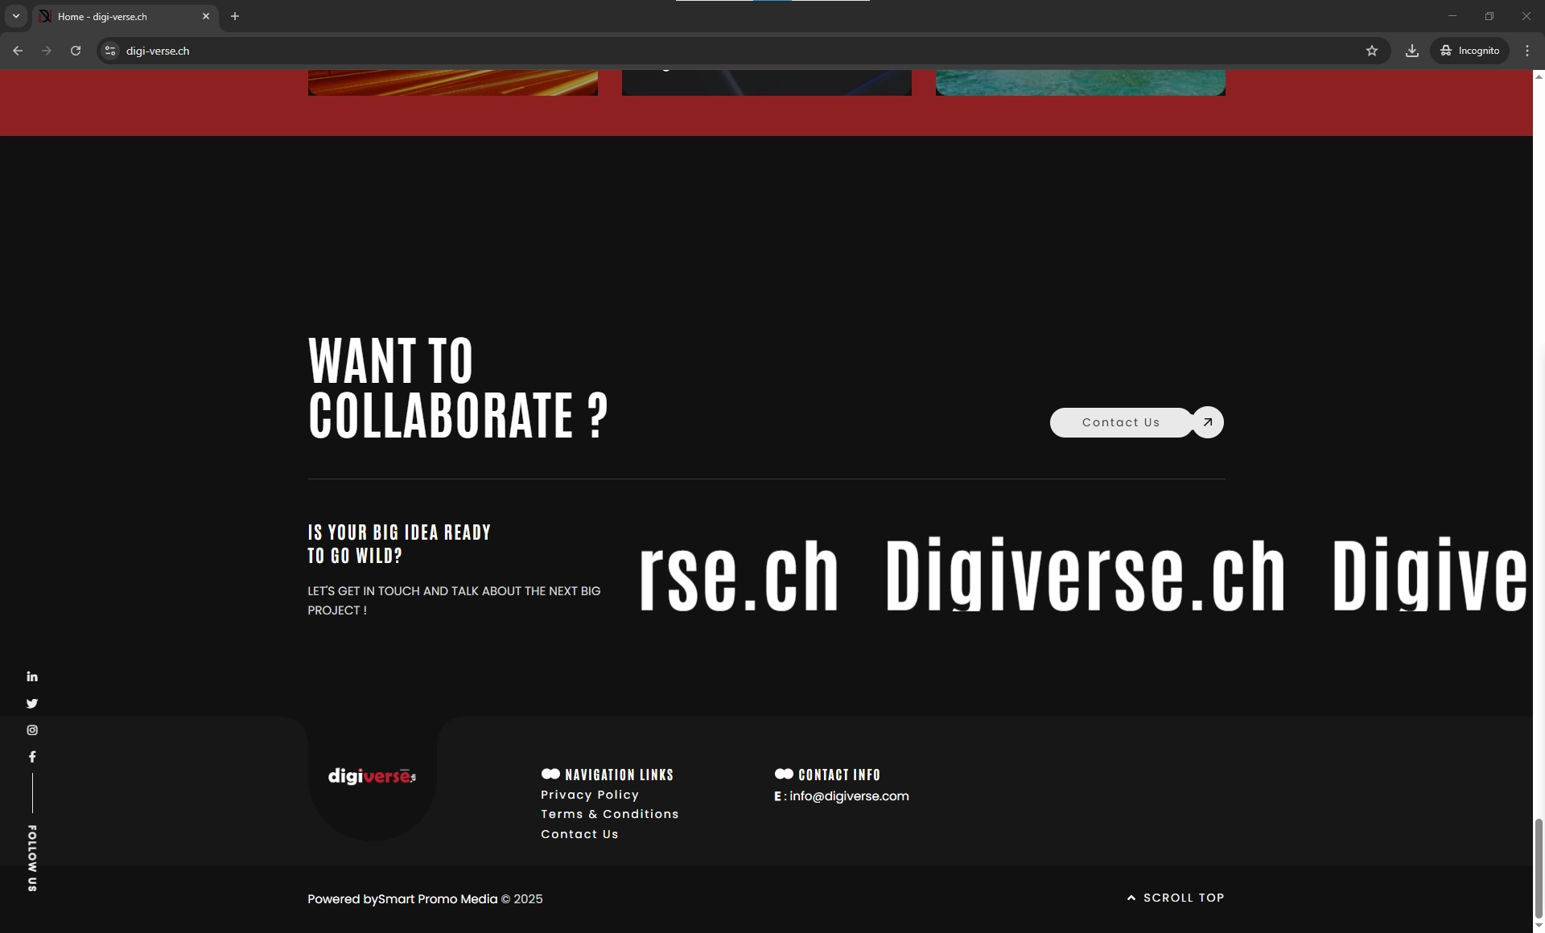
Task: Open Chrome three-dot menu
Action: [x=1527, y=51]
